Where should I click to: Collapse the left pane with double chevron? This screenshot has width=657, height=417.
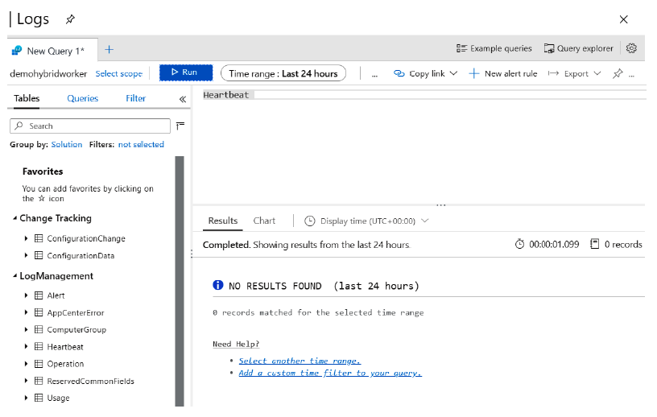(183, 99)
